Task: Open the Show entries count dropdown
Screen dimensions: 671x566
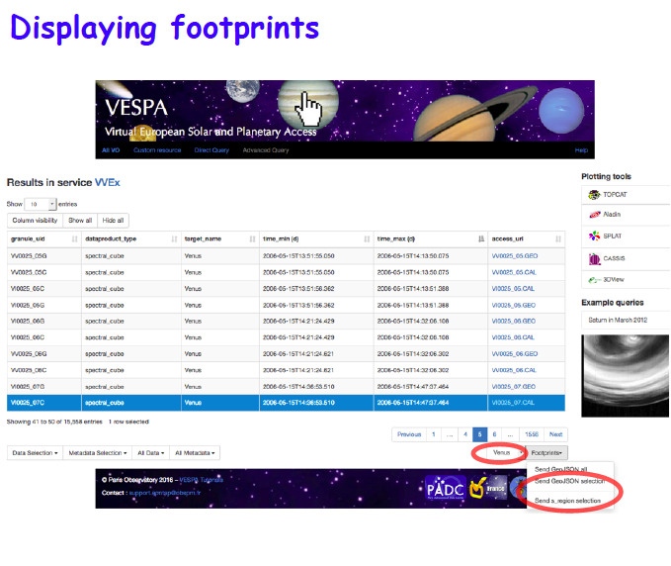Action: 41,204
